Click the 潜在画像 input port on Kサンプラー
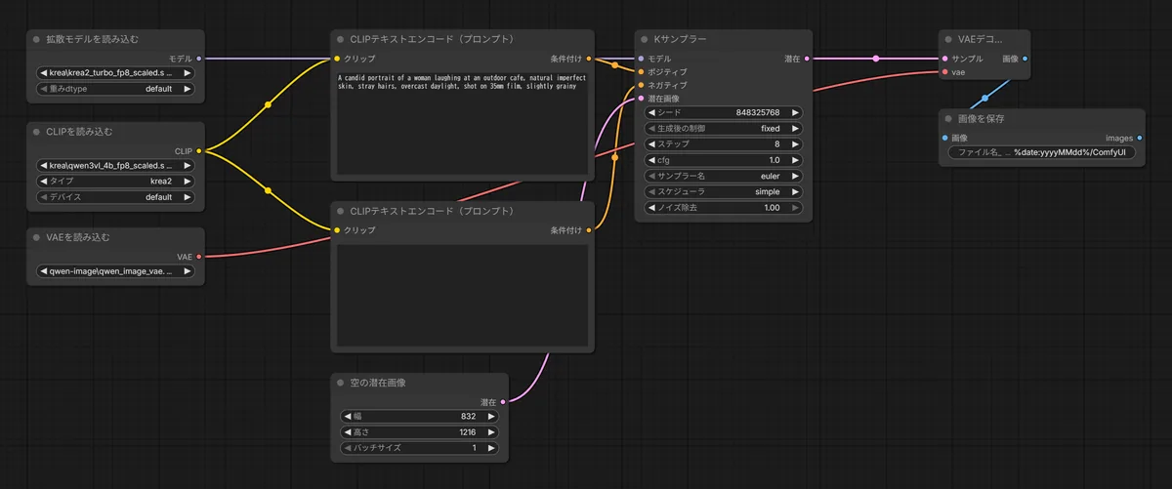The height and width of the screenshot is (489, 1172). point(641,99)
